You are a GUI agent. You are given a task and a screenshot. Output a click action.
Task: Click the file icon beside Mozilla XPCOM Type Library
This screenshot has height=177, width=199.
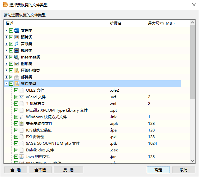(x=22, y=110)
